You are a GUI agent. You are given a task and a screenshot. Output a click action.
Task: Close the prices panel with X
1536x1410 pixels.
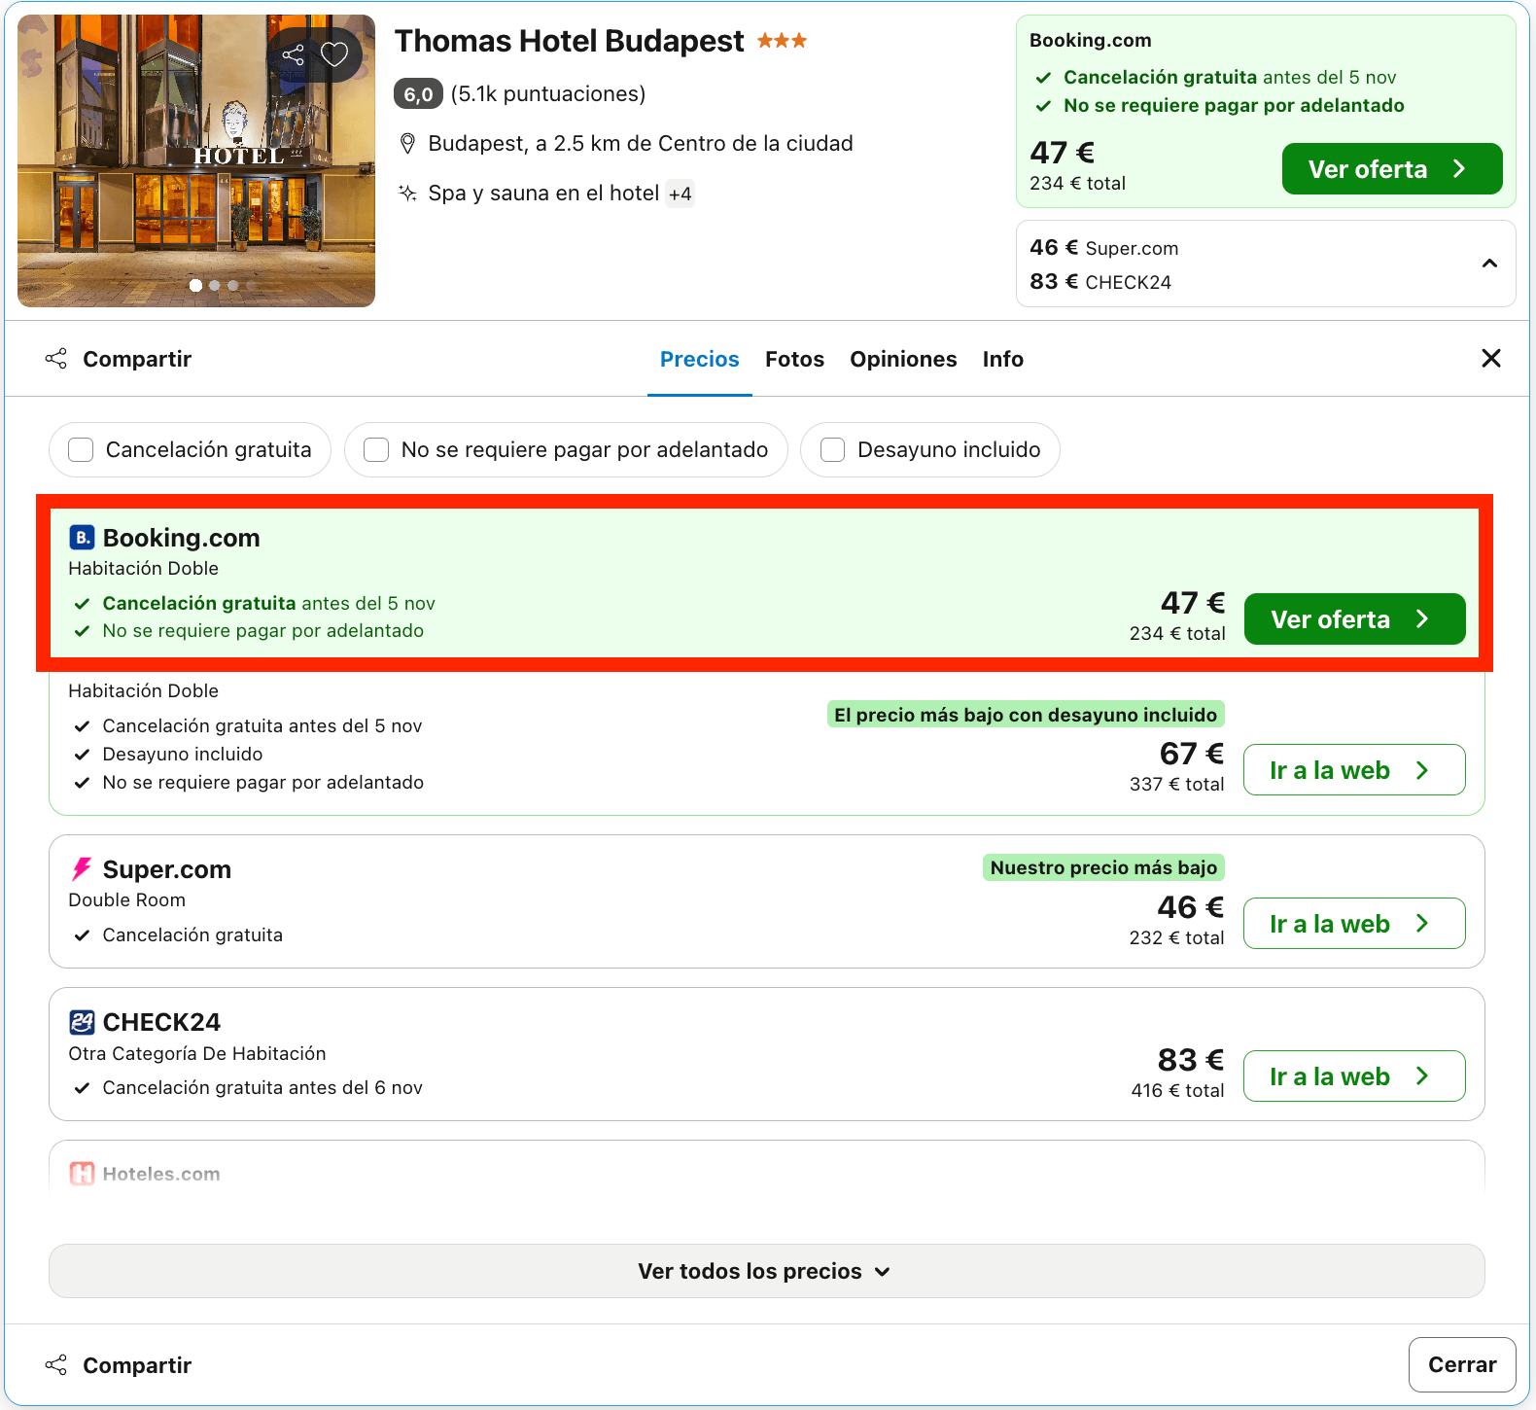pyautogui.click(x=1491, y=359)
